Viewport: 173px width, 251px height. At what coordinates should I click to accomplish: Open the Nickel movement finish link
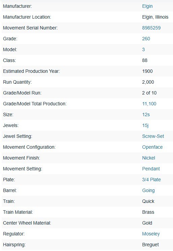[149, 158]
